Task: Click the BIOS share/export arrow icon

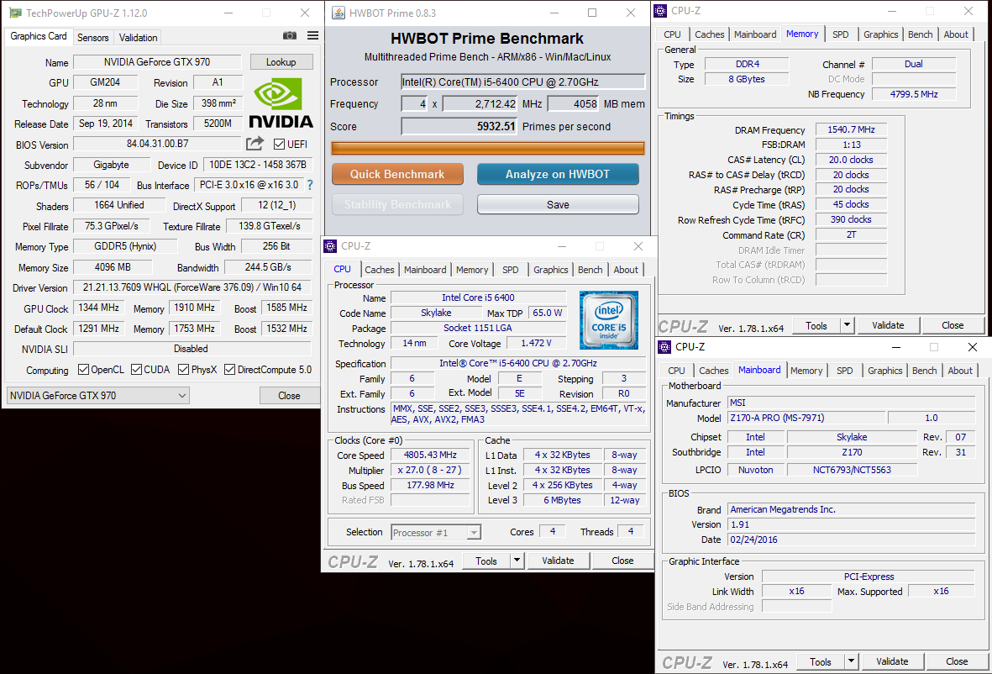Action: [x=255, y=144]
